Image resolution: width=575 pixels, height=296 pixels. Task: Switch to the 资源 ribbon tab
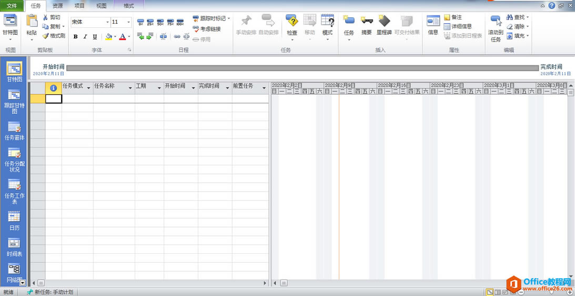pos(58,6)
